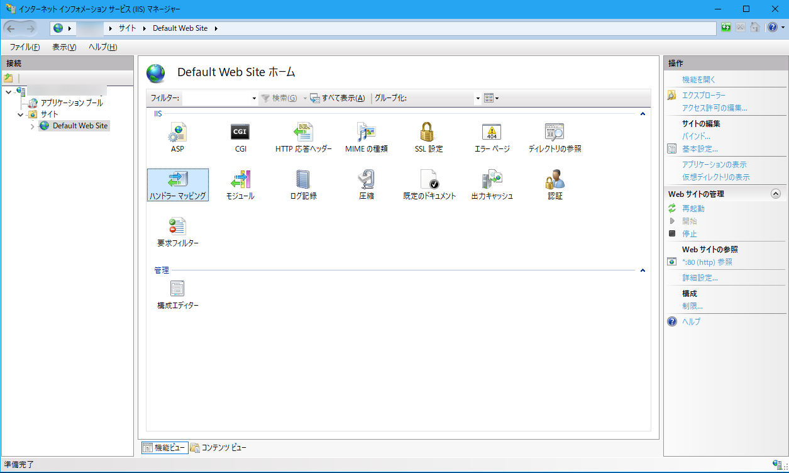Collapse the IIS section with its chevron

(x=643, y=114)
